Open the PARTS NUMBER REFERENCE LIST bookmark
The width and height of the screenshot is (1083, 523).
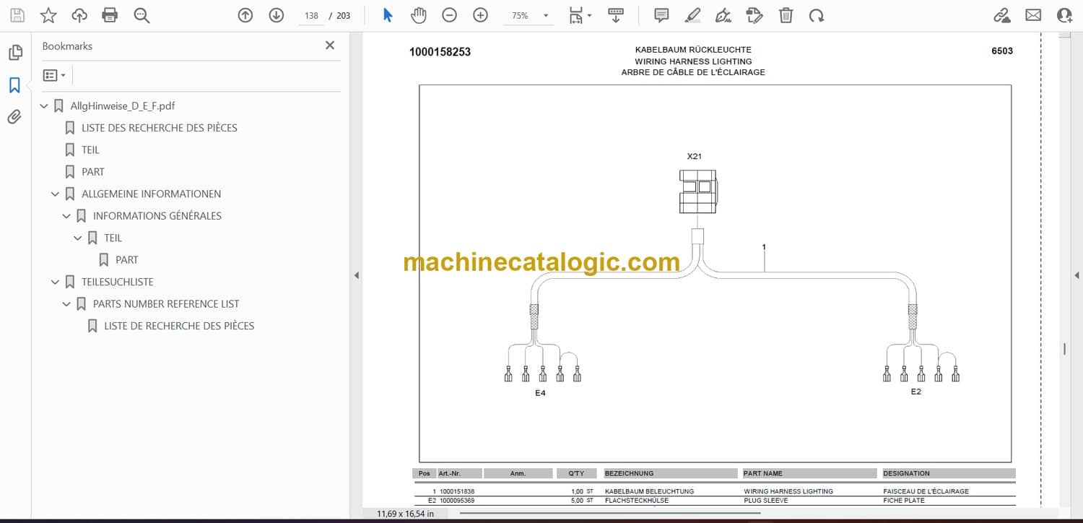[x=166, y=304]
